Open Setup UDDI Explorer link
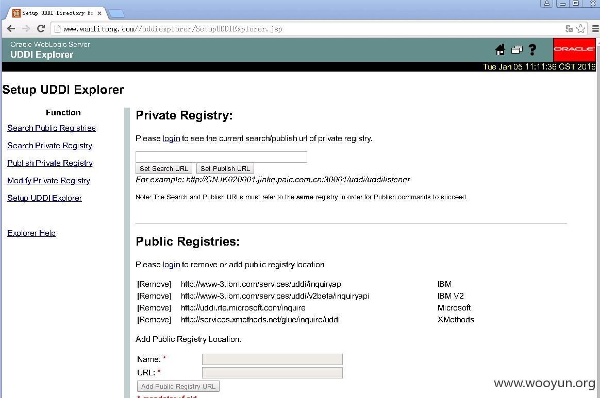This screenshot has width=600, height=398. pyautogui.click(x=44, y=198)
